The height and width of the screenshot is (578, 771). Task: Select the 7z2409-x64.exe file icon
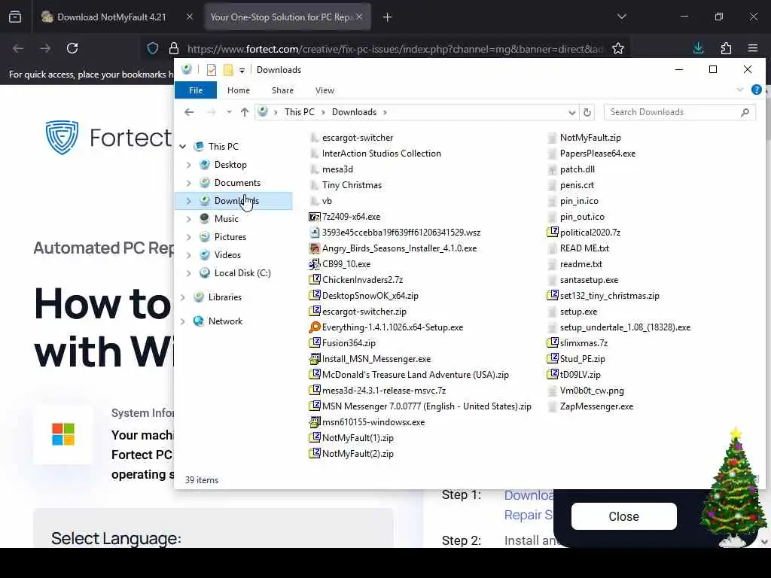[x=314, y=217]
